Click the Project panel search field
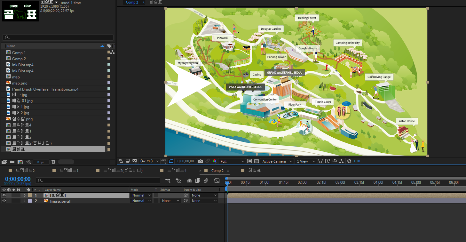Image resolution: width=466 pixels, height=242 pixels. click(x=58, y=37)
